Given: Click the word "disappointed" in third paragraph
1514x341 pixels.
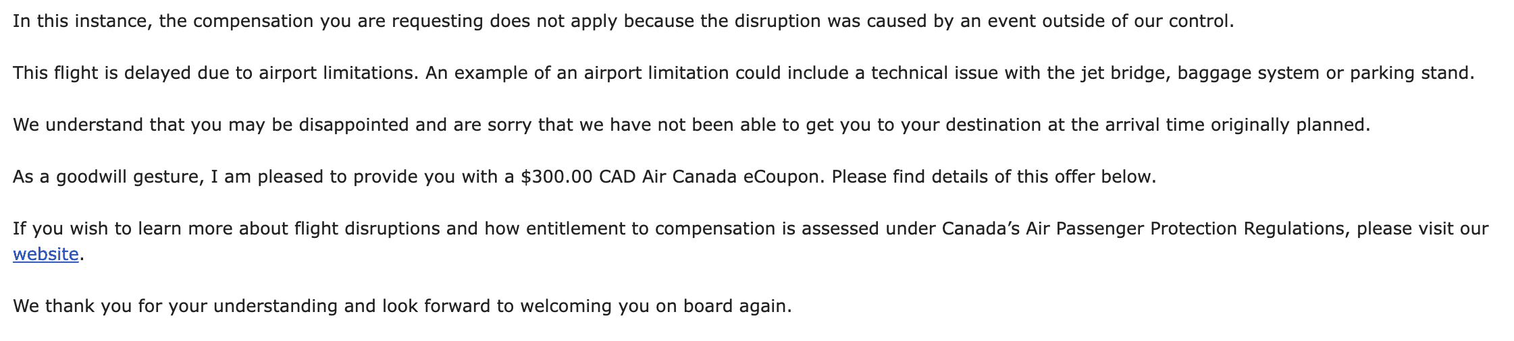Looking at the screenshot, I should click(353, 125).
